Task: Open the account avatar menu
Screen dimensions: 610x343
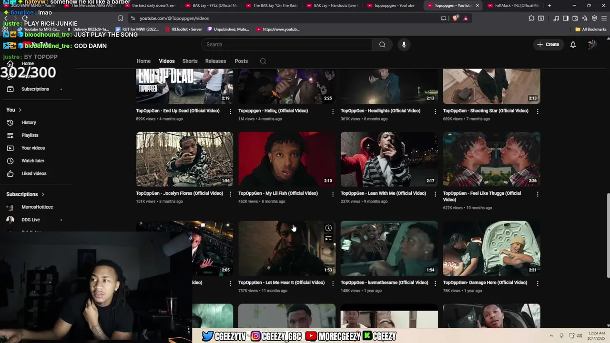Action: (592, 44)
